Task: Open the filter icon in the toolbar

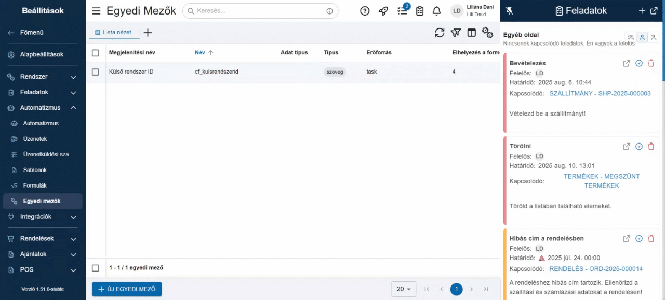Action: 456,32
